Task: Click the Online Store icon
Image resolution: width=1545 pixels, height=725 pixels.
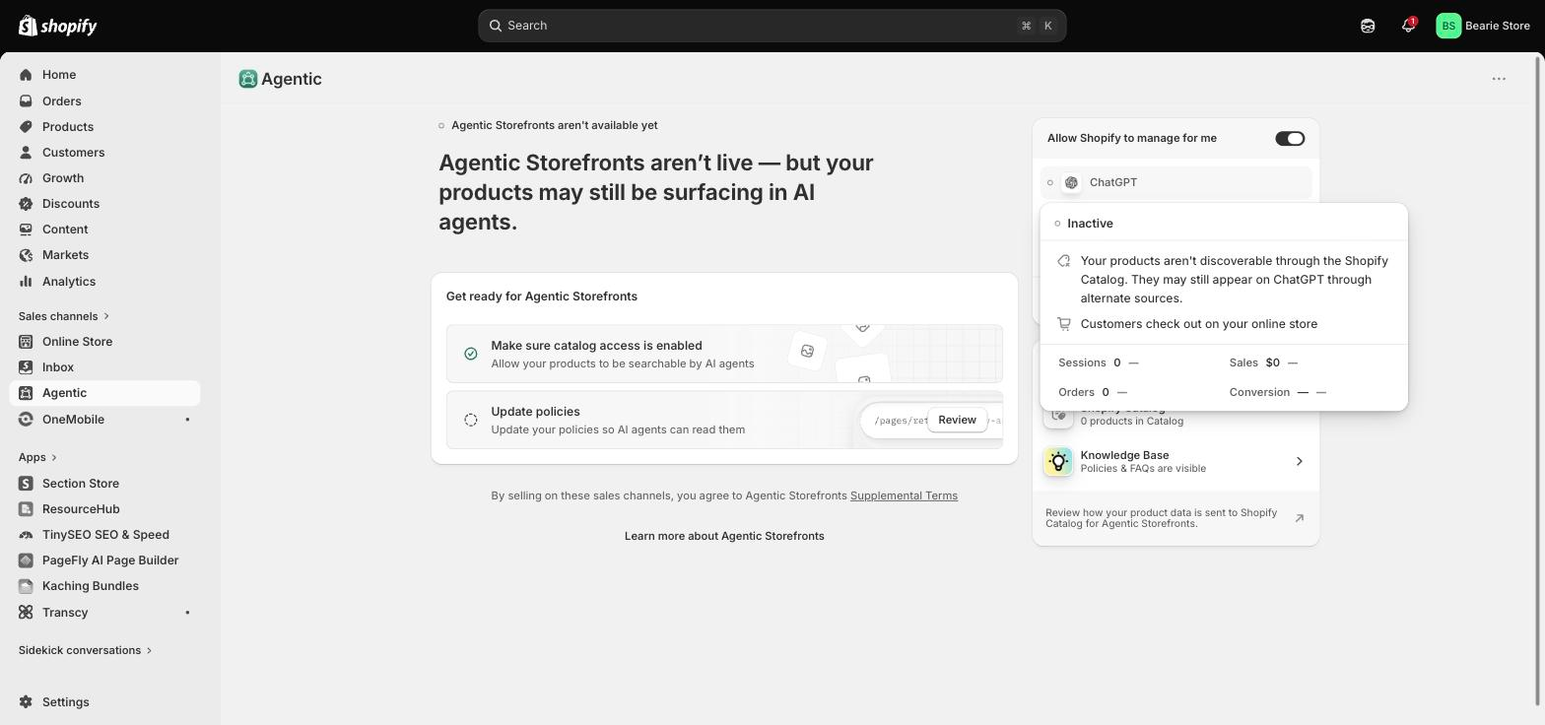Action: pyautogui.click(x=26, y=341)
